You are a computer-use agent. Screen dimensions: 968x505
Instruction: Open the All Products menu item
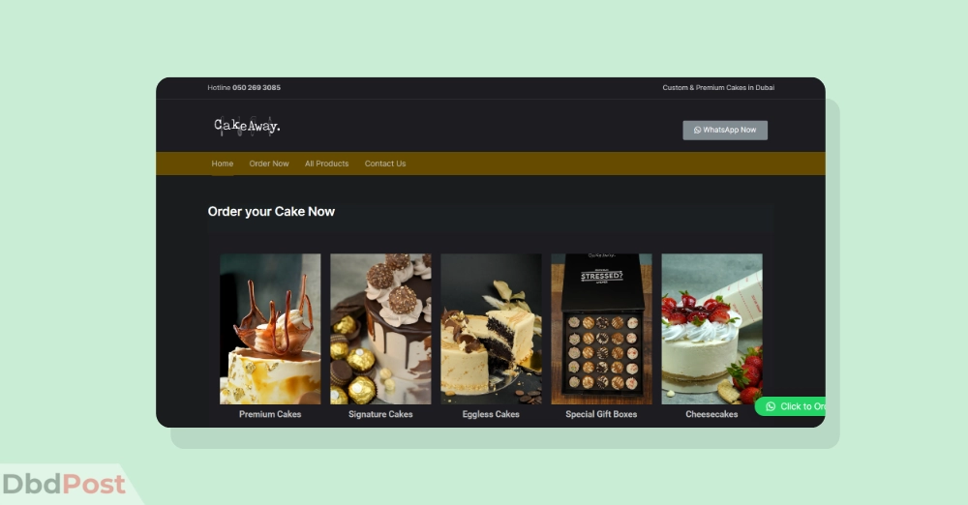tap(326, 163)
